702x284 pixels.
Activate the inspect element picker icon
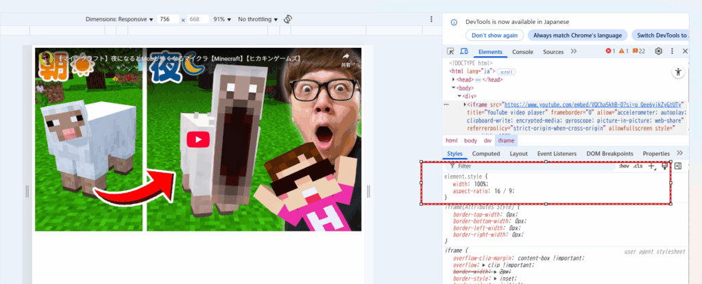[x=450, y=51]
